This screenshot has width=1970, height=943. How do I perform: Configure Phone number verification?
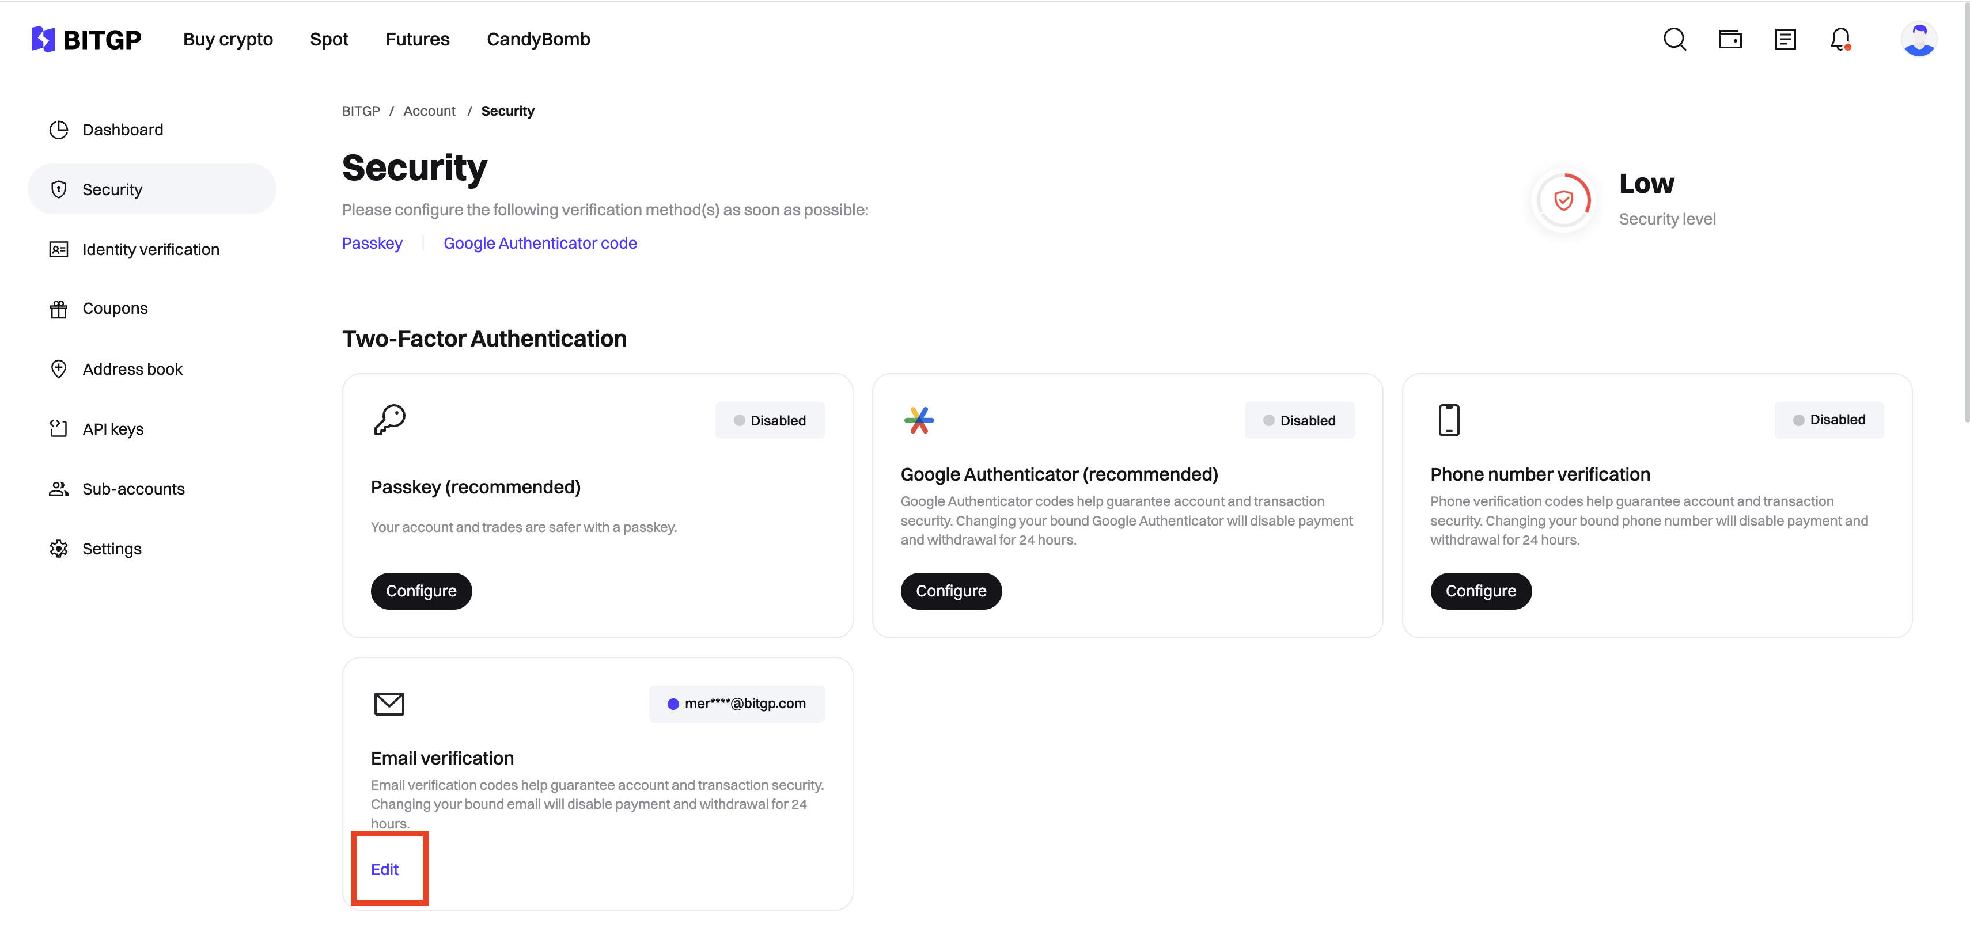pos(1480,591)
